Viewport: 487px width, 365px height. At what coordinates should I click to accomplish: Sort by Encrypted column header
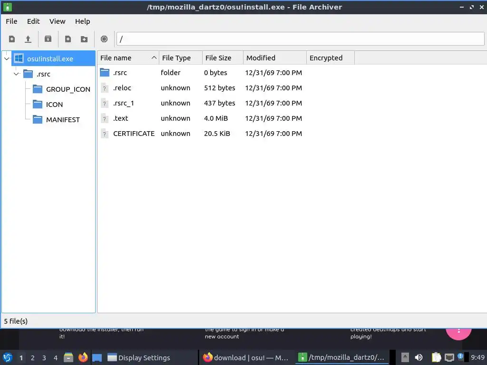[331, 58]
